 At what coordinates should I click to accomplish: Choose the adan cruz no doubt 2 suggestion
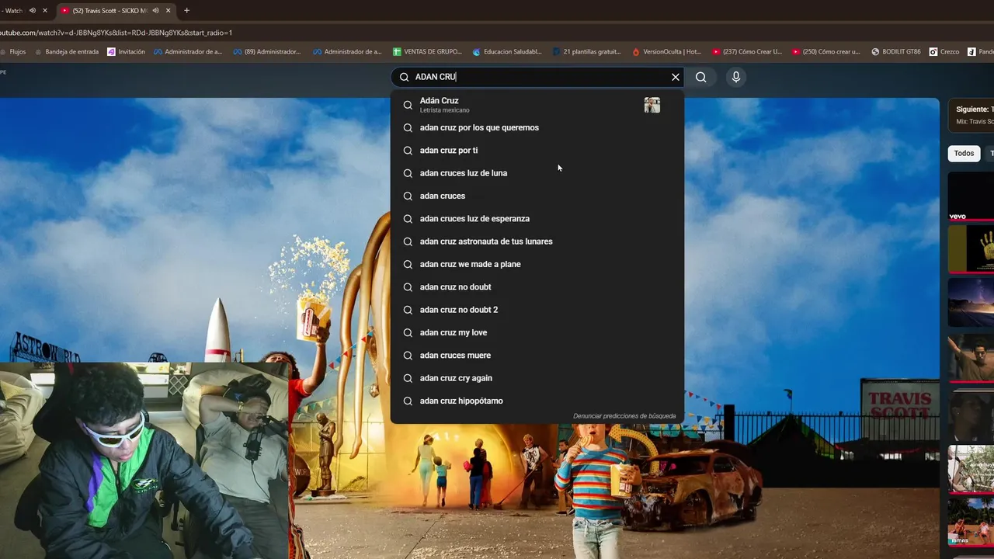537,310
